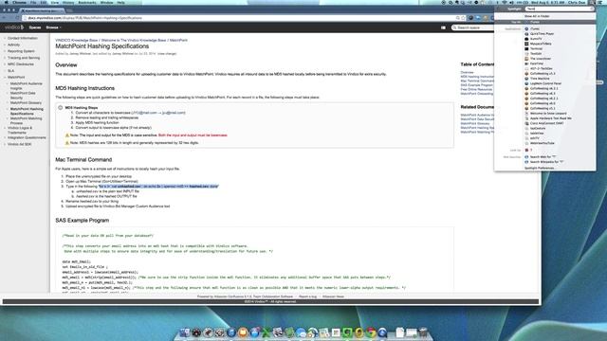This screenshot has height=341, width=607.
Task: Click the Confluence search space field
Action: [x=473, y=27]
